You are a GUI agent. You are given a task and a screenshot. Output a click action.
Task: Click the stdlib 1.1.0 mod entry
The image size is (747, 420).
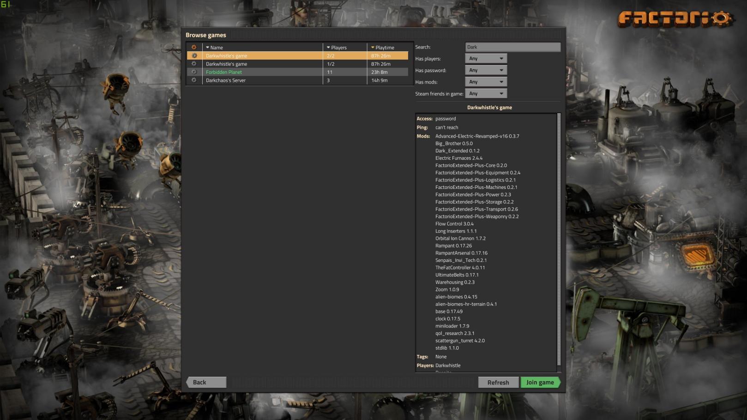[447, 348]
